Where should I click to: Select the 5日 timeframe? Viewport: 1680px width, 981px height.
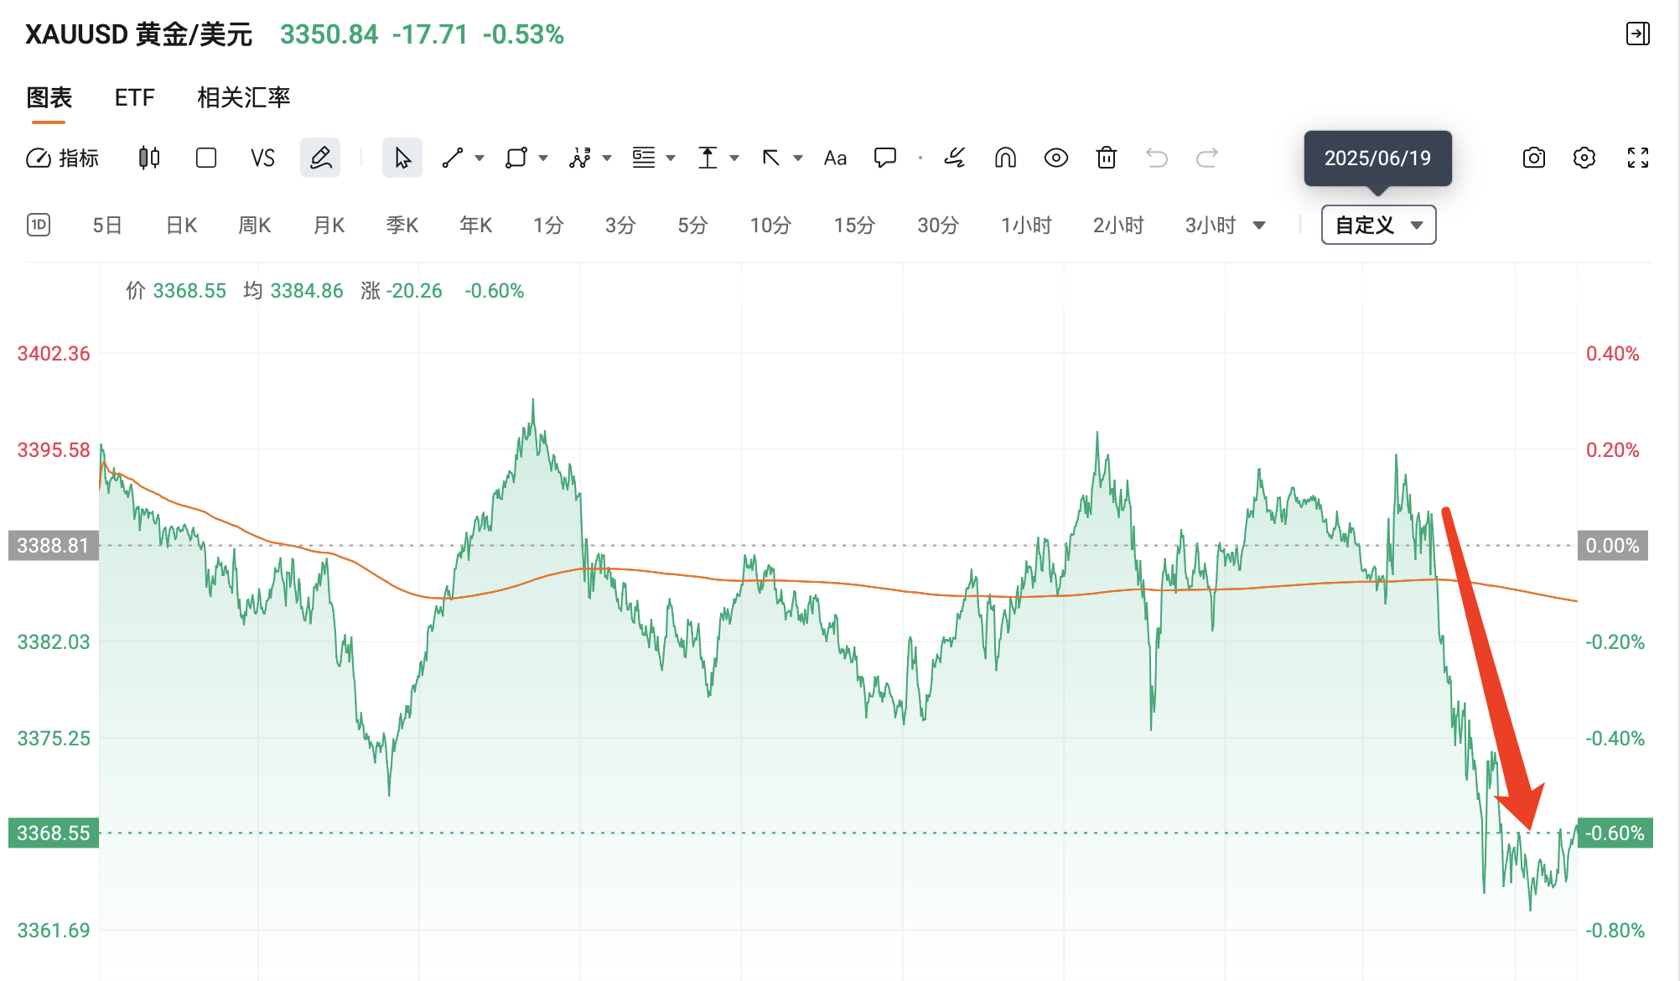click(107, 225)
